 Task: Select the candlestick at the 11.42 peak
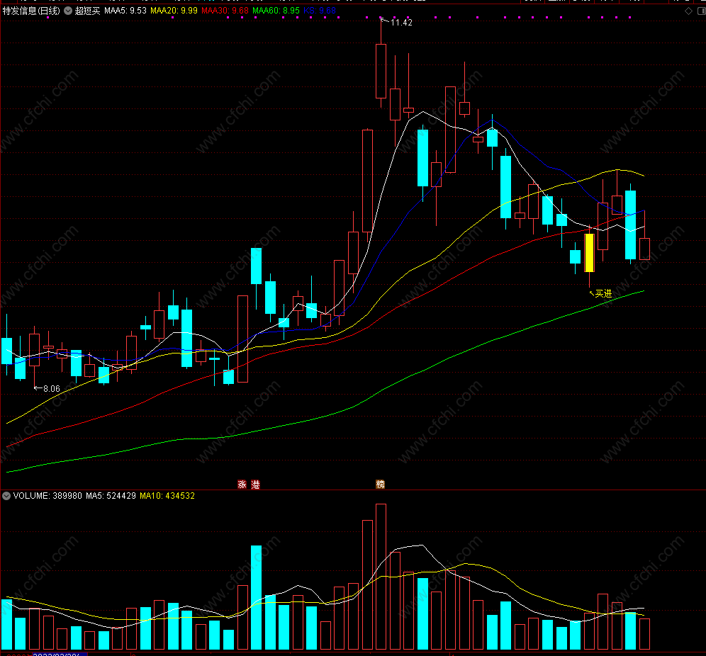pyautogui.click(x=381, y=71)
